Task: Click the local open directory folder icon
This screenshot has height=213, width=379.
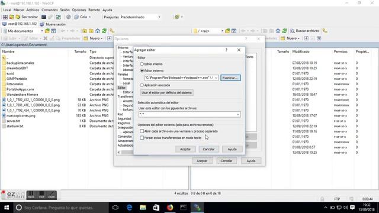Action: (47, 31)
